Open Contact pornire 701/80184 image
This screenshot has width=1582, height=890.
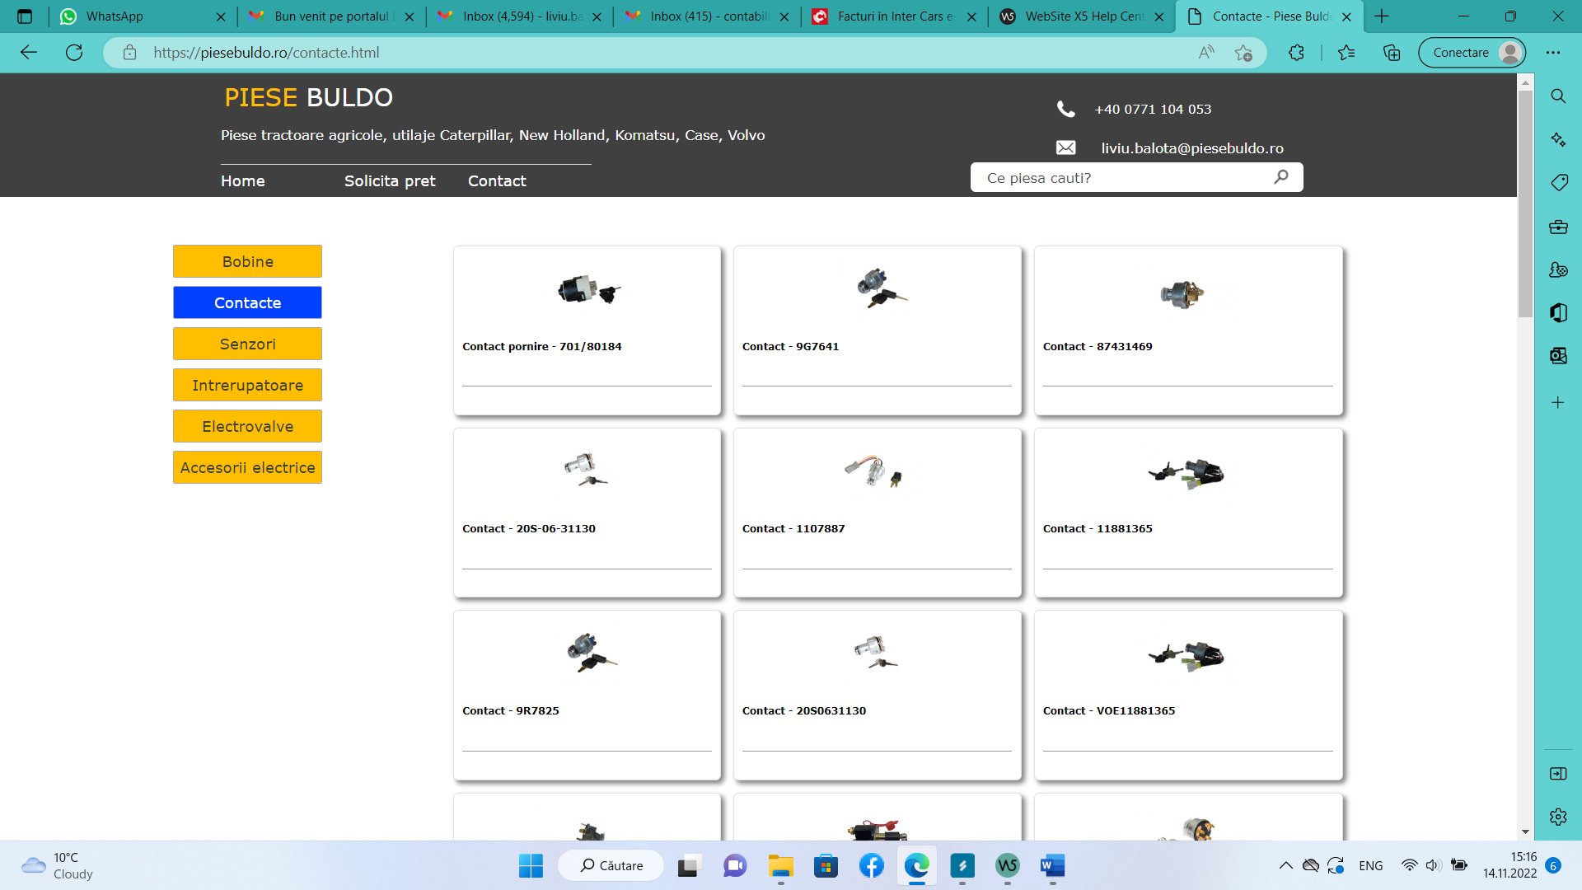pyautogui.click(x=588, y=291)
